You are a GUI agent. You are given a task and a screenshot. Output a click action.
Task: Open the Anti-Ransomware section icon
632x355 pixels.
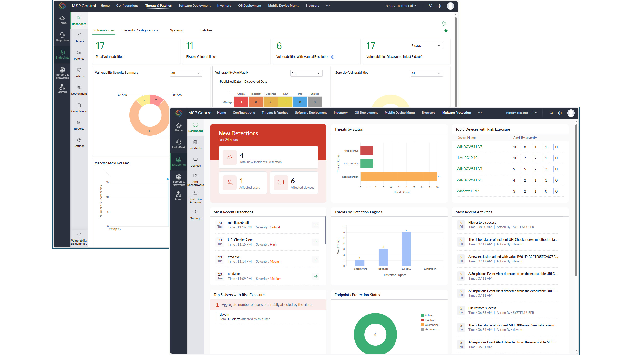point(195,176)
